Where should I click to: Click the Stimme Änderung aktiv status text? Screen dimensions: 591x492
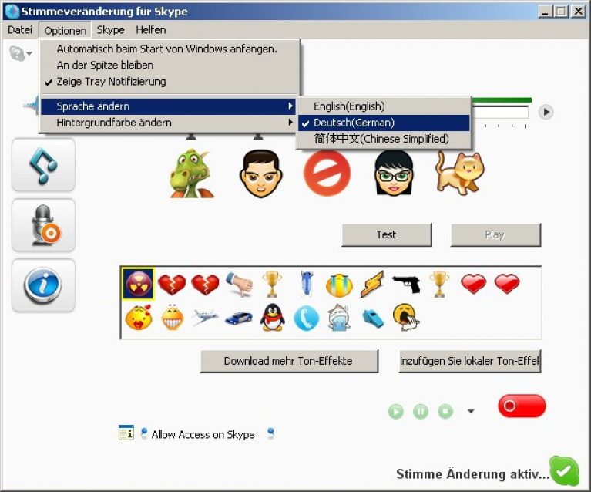472,474
